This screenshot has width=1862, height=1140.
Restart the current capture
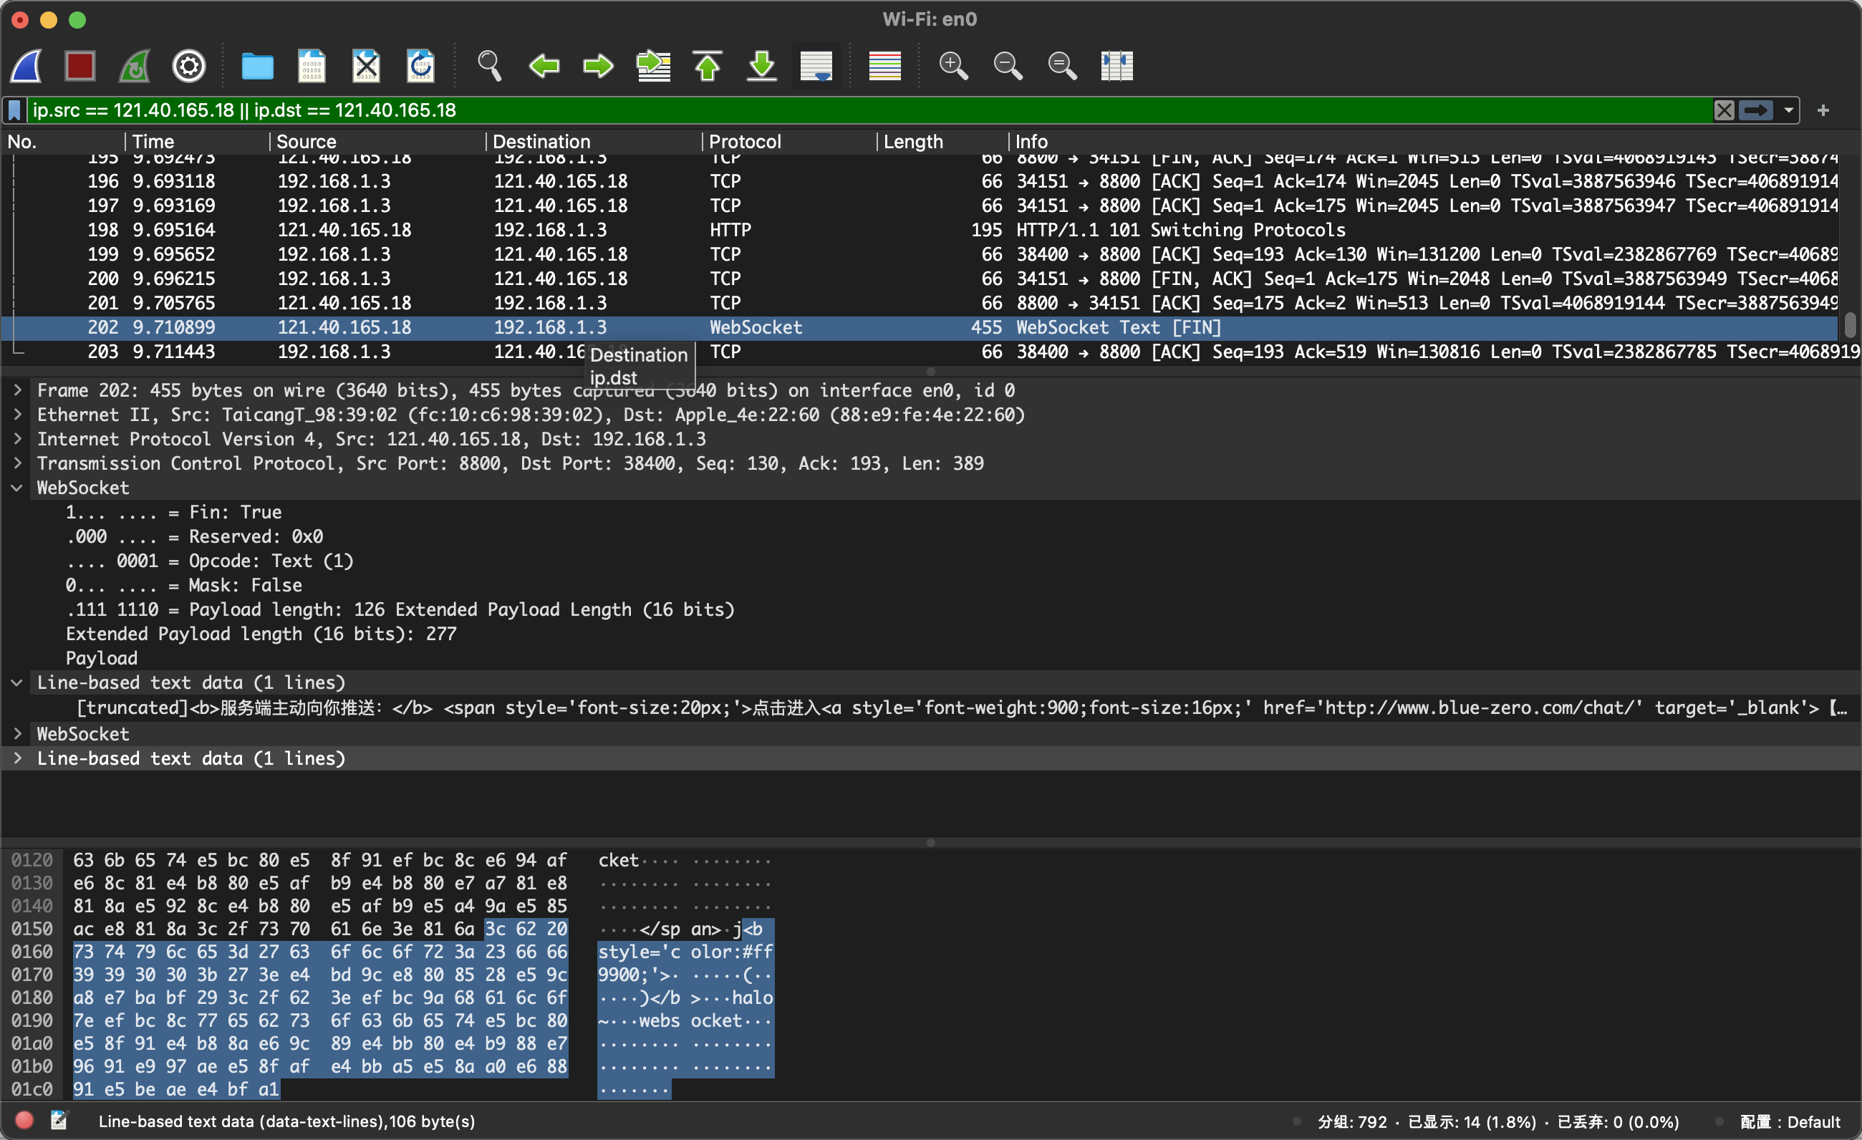134,66
